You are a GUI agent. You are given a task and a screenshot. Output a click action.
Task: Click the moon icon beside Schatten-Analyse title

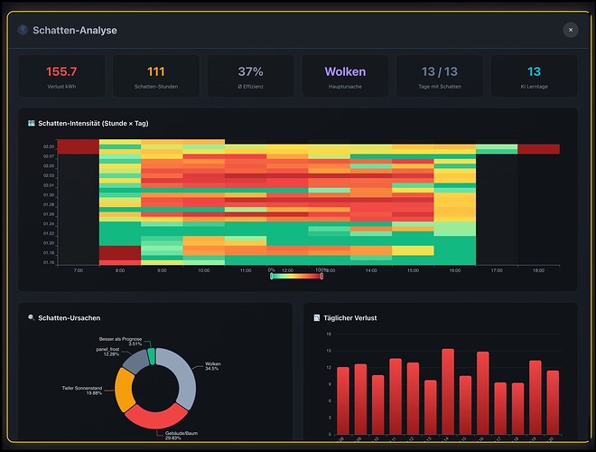[x=23, y=30]
